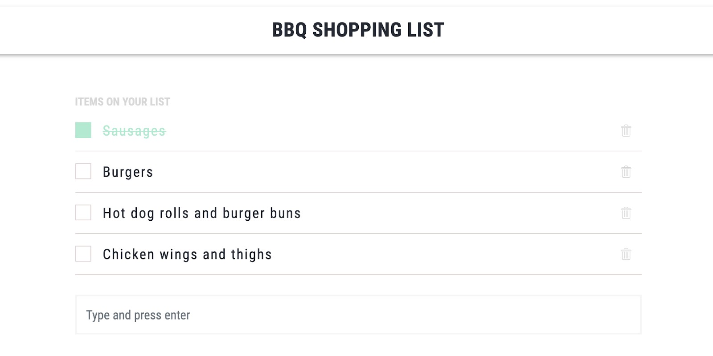Click the crossed-out Sausages label
The image size is (713, 356).
click(x=134, y=131)
